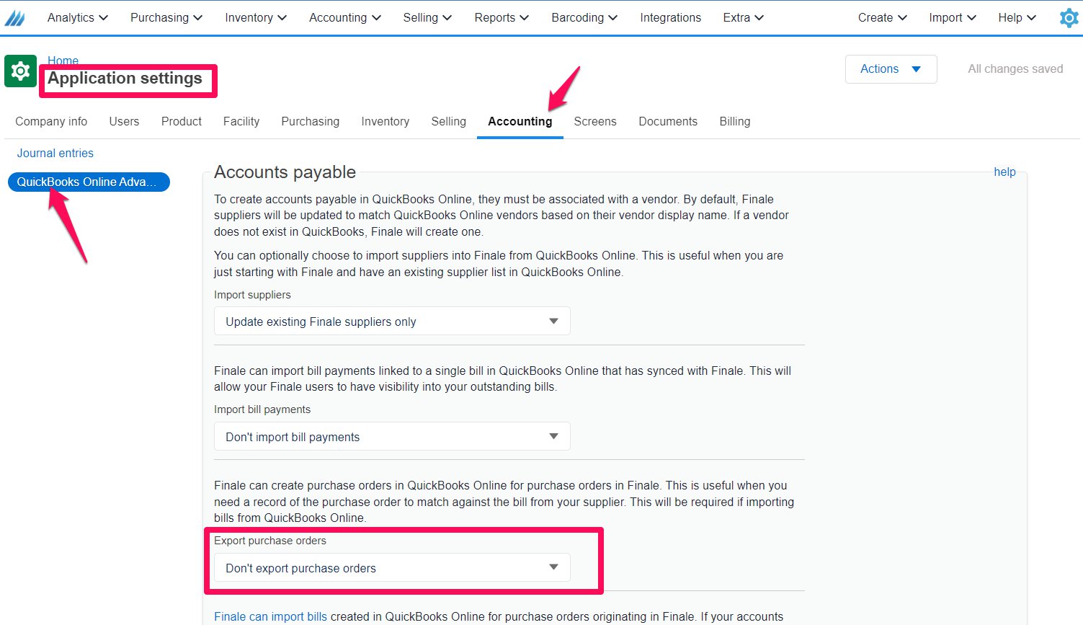Open the blue gear settings icon
This screenshot has width=1083, height=625.
(x=1069, y=18)
